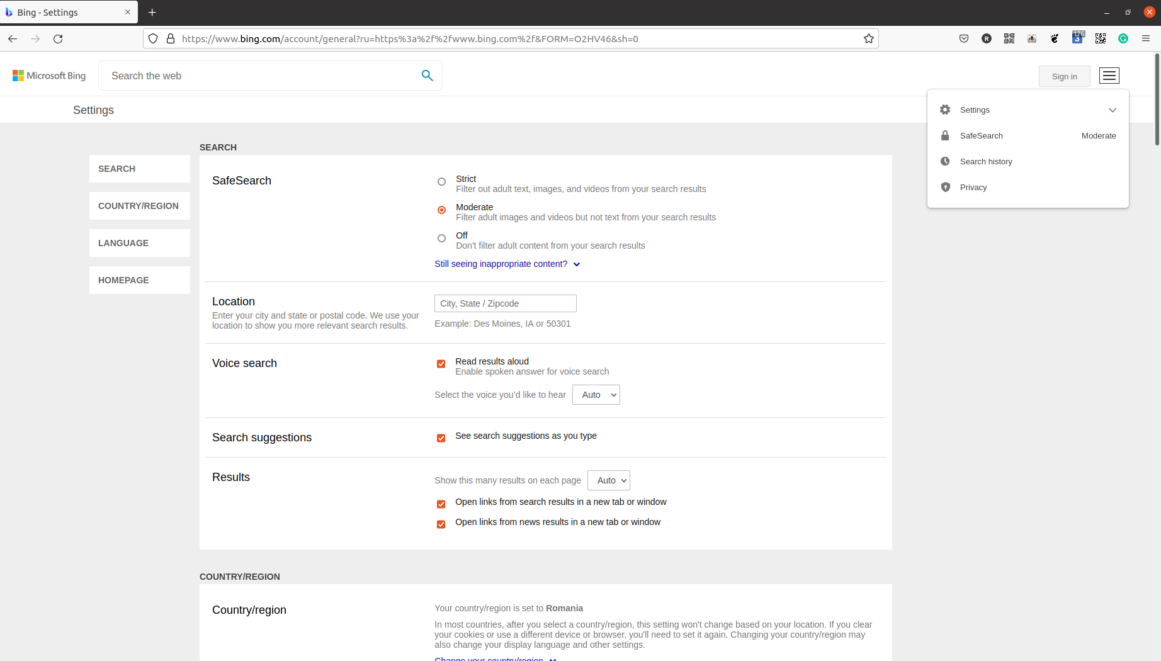This screenshot has width=1161, height=661.
Task: Click the Microsoft Bing logo
Action: pos(48,75)
